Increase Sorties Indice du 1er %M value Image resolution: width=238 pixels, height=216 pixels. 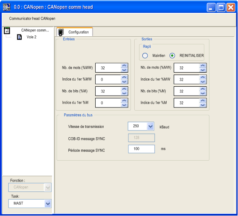[x=203, y=100]
